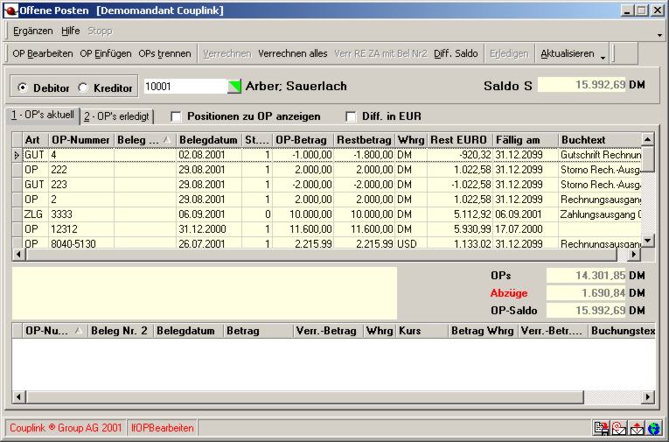The height and width of the screenshot is (442, 669).
Task: Toggle the Diff. in EUR checkbox
Action: [352, 116]
